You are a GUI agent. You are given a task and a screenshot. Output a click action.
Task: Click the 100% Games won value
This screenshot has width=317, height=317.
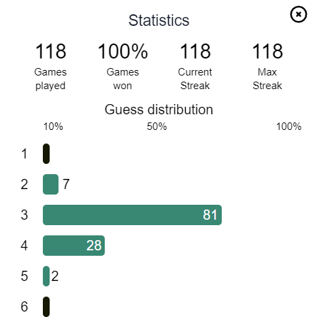point(122,51)
